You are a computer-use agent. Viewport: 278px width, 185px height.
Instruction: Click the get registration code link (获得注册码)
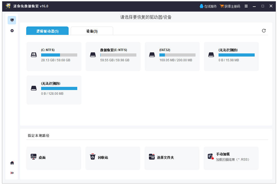230,6
